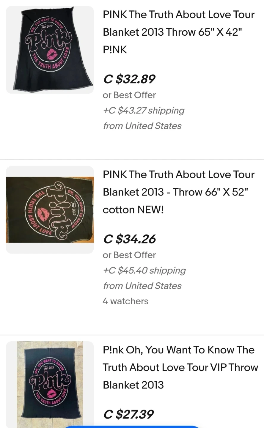The width and height of the screenshot is (264, 428).
Task: Tap 'from United States' under C $45.40 shipping
Action: 142,286
